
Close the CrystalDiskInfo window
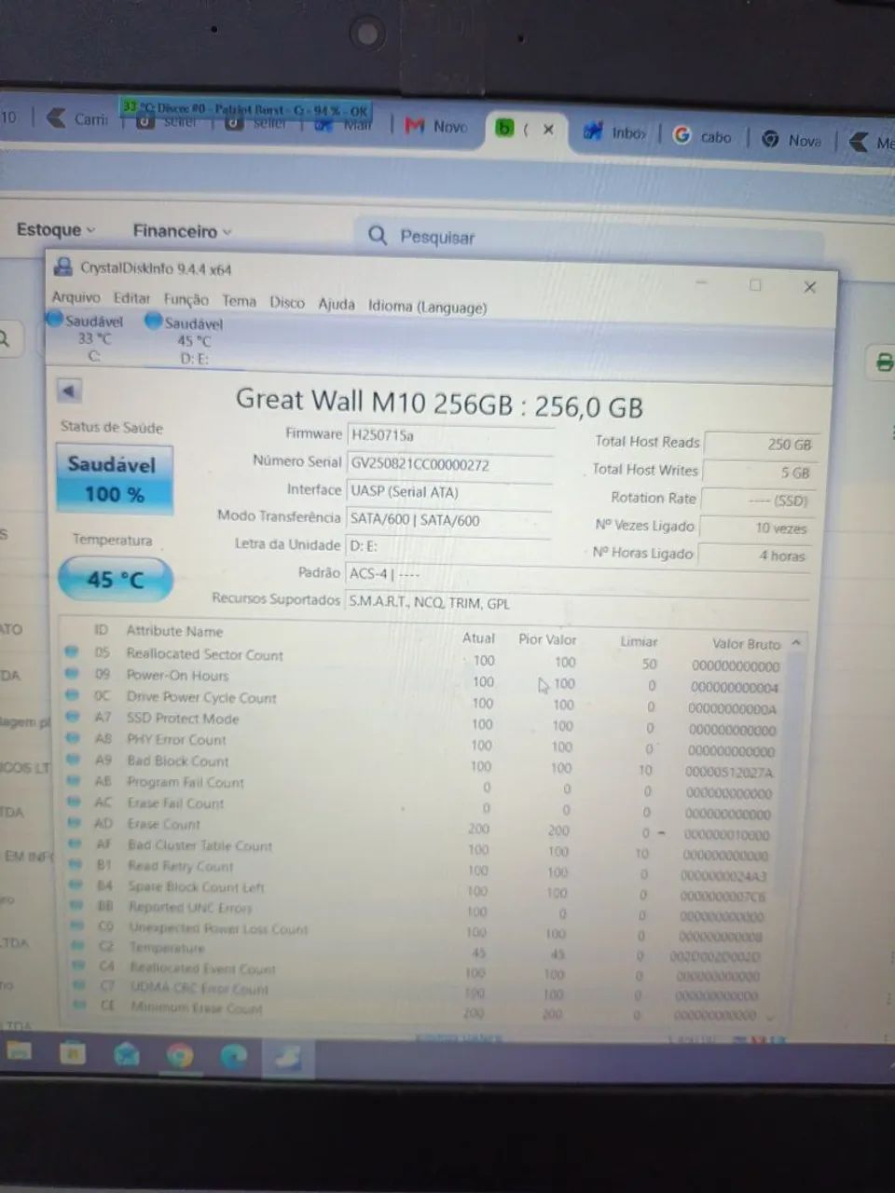(x=810, y=287)
